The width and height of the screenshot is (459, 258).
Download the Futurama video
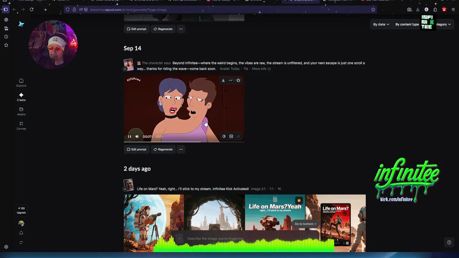[x=223, y=80]
